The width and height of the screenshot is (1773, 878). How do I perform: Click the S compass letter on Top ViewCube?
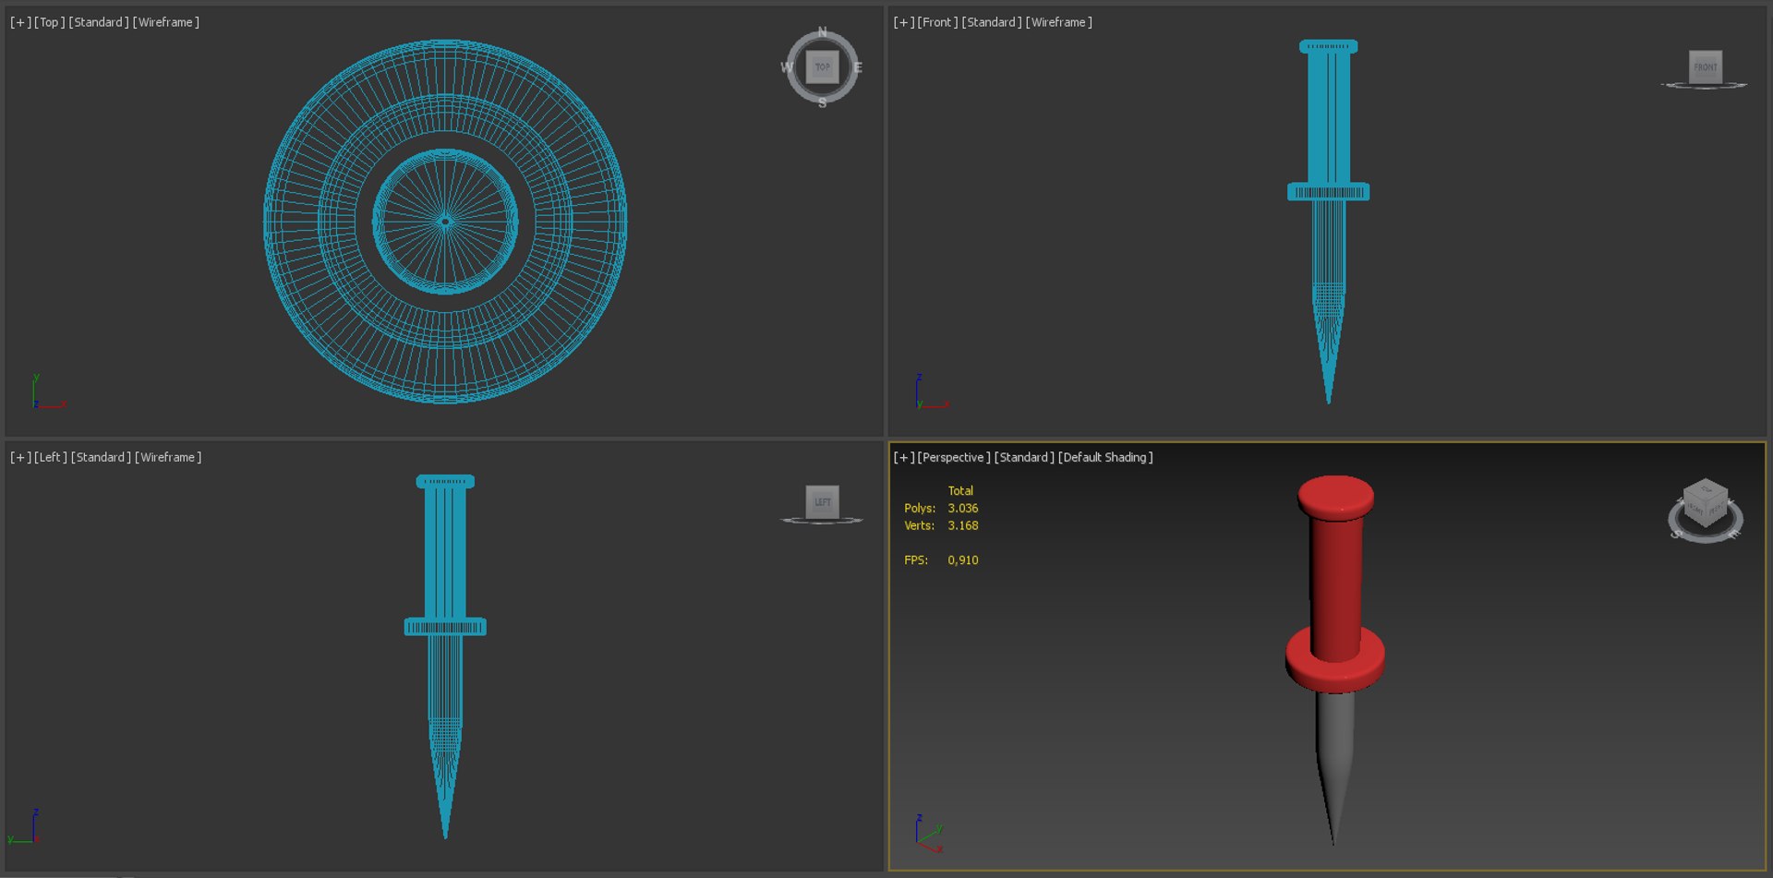822,102
